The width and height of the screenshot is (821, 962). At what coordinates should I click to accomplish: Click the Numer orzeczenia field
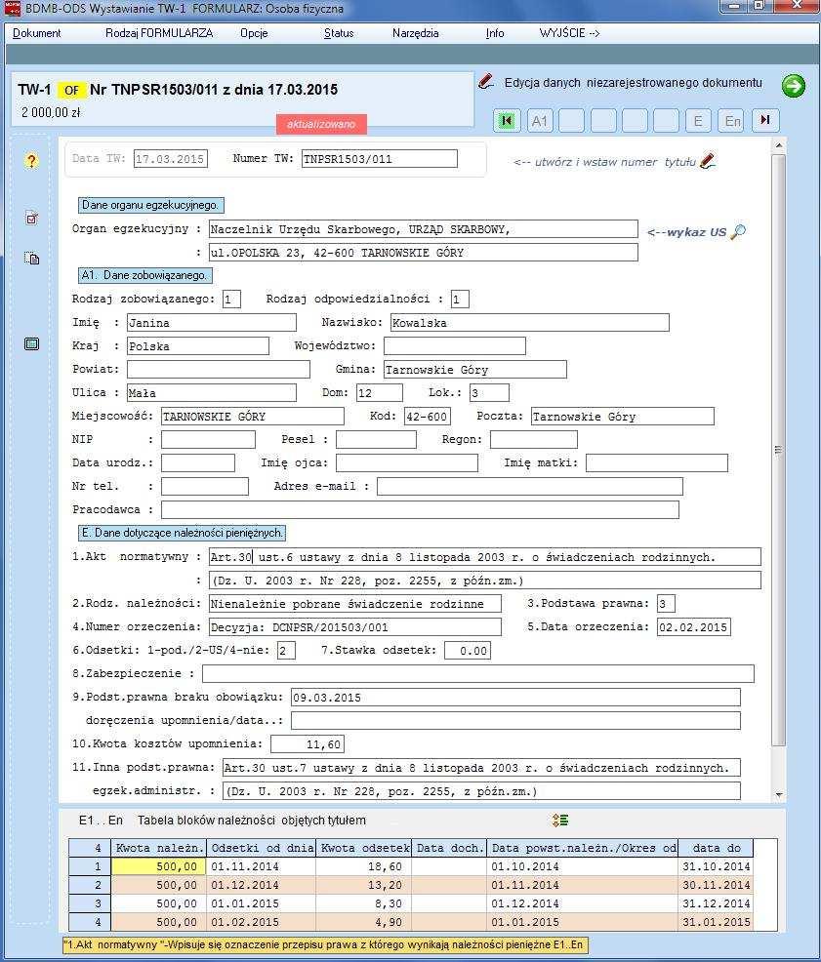(x=355, y=627)
